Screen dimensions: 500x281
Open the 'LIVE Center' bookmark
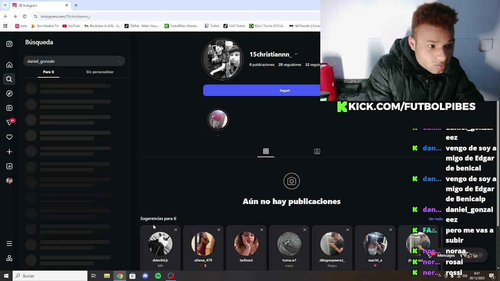click(234, 26)
